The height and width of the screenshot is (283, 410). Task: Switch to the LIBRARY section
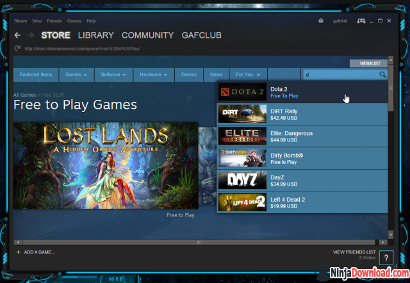[95, 35]
